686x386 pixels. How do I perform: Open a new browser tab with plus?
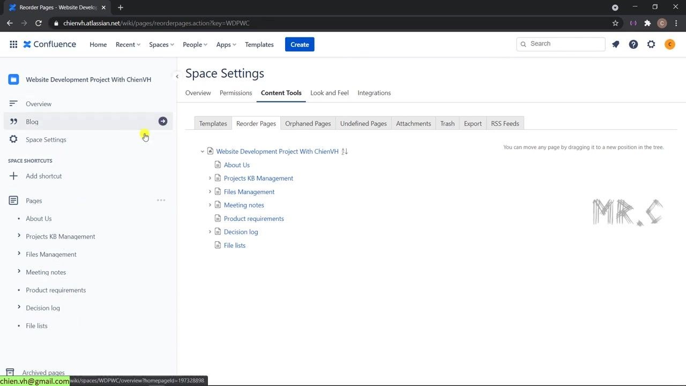click(121, 8)
